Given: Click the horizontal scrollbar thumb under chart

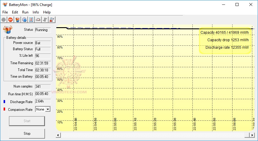Looking at the screenshot, I should click(x=247, y=135).
